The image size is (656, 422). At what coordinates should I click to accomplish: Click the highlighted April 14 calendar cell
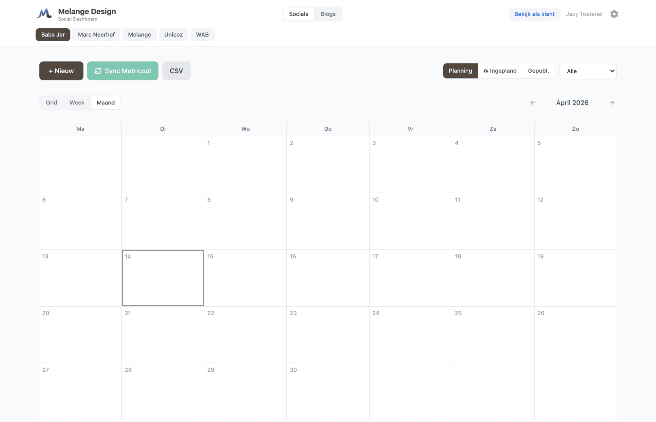tap(162, 278)
